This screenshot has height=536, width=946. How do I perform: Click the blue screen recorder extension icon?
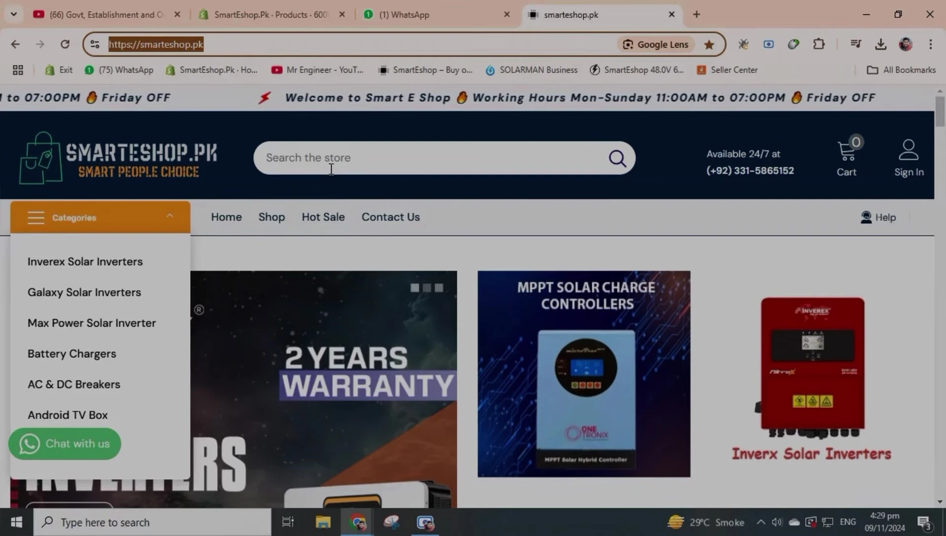click(768, 44)
